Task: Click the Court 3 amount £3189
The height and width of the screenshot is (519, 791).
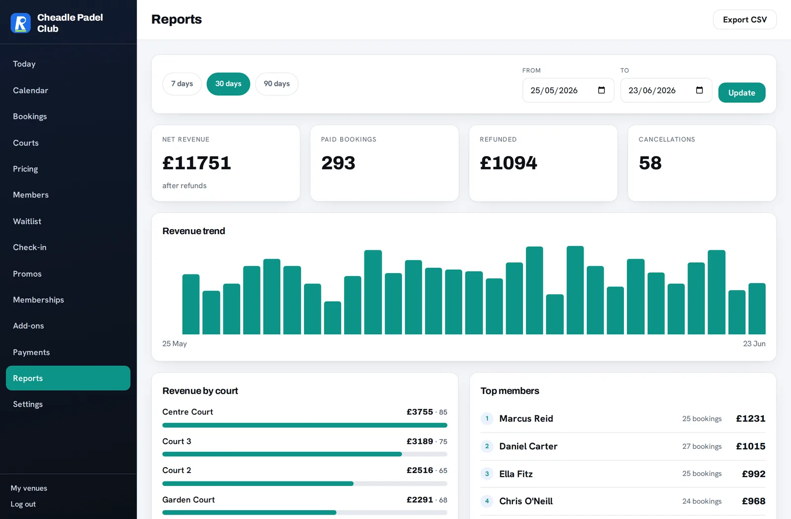Action: [x=420, y=441]
